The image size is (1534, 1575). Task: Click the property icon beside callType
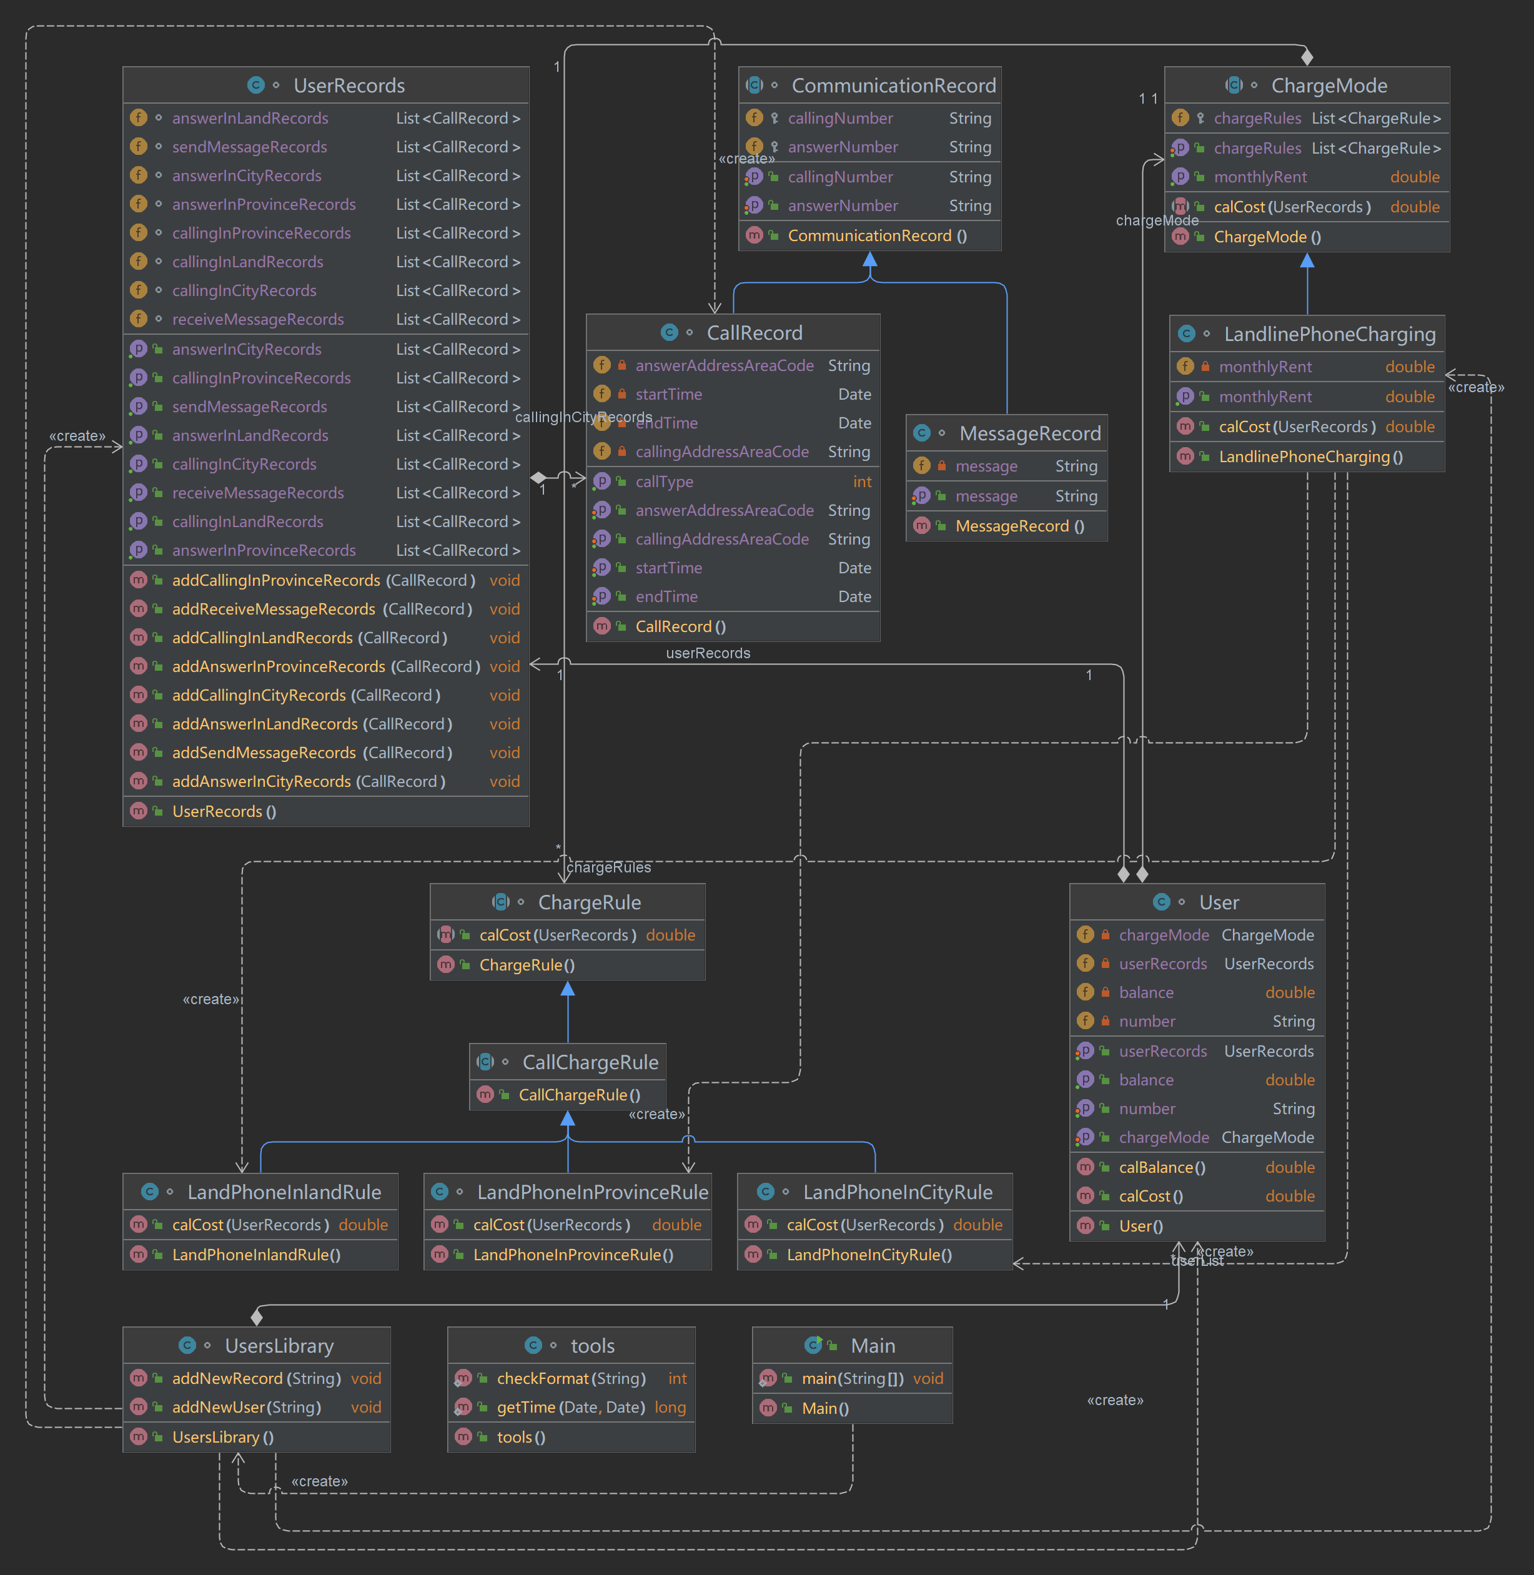pos(602,481)
